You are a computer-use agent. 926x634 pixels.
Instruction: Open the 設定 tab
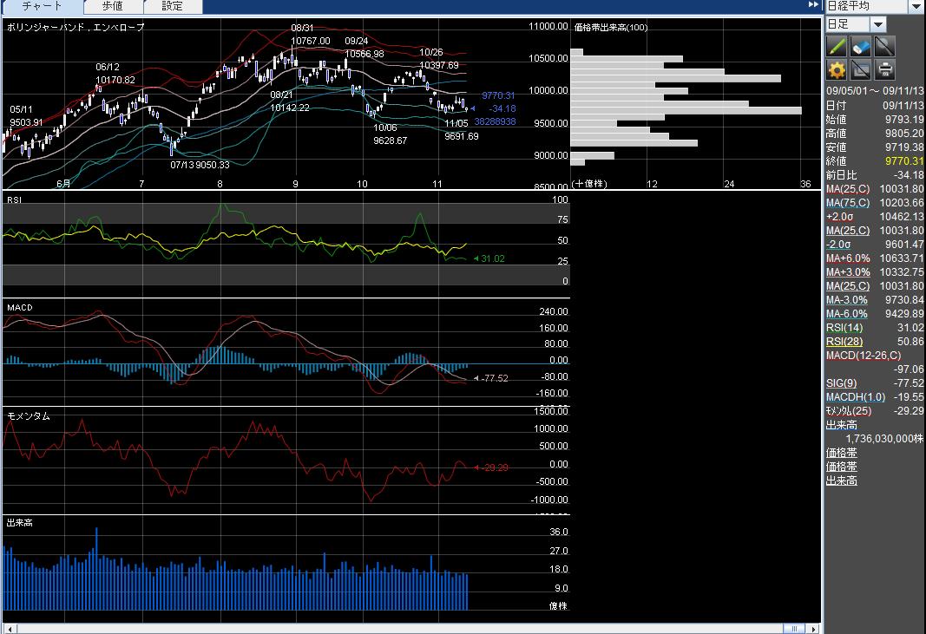(x=173, y=6)
